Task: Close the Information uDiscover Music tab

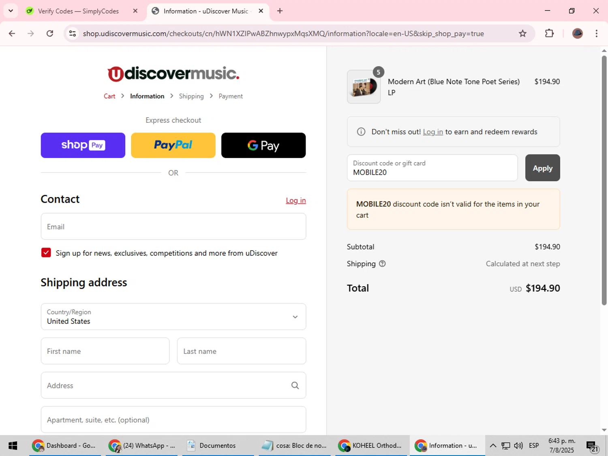Action: 261,11
